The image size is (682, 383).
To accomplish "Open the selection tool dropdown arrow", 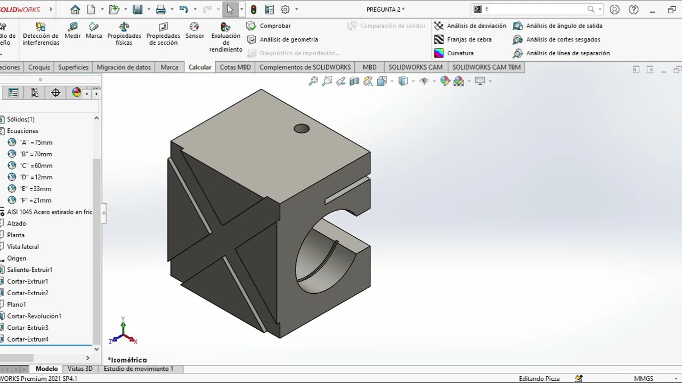I will 242,9.
